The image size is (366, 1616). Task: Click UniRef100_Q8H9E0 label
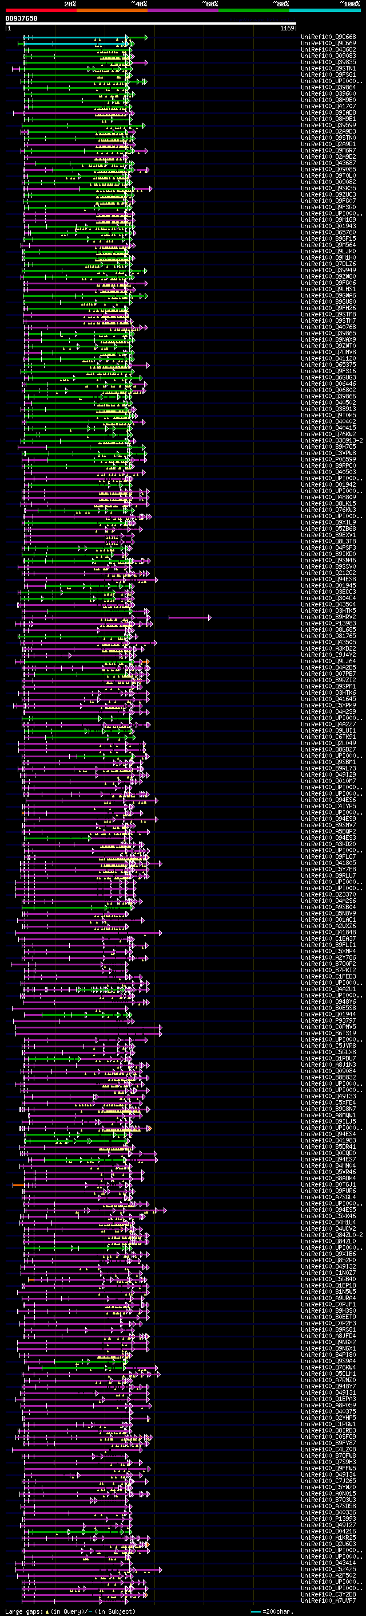(328, 100)
